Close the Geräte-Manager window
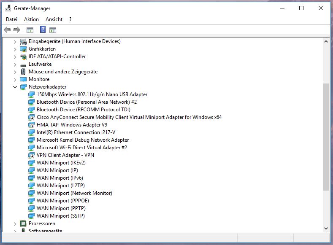The height and width of the screenshot is (245, 333). (x=321, y=8)
